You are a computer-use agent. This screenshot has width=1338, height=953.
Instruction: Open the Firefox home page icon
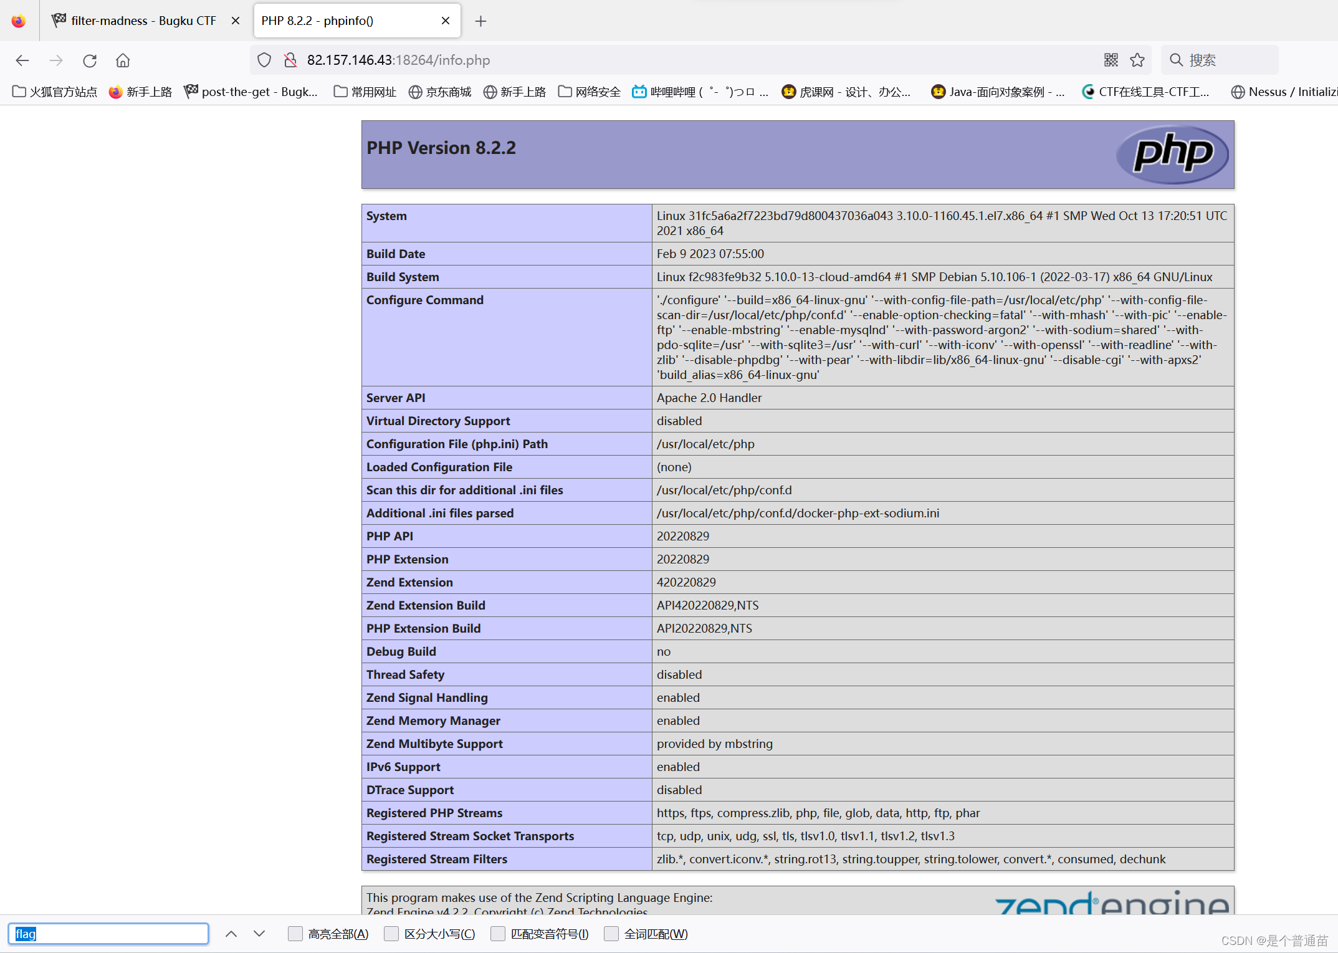122,60
